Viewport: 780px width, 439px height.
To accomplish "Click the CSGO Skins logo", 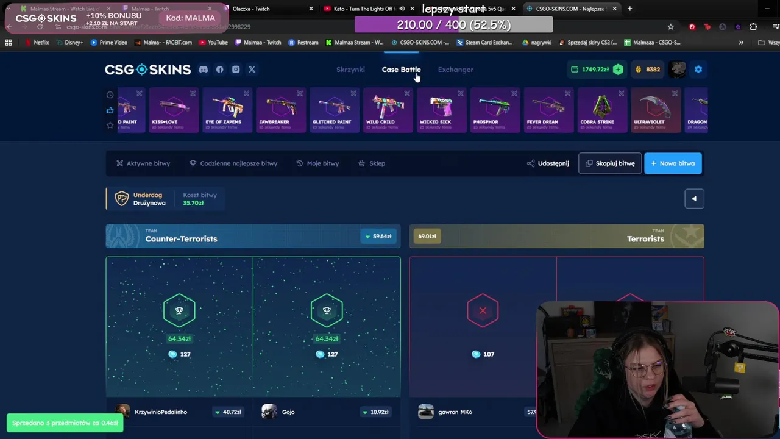I will point(147,70).
